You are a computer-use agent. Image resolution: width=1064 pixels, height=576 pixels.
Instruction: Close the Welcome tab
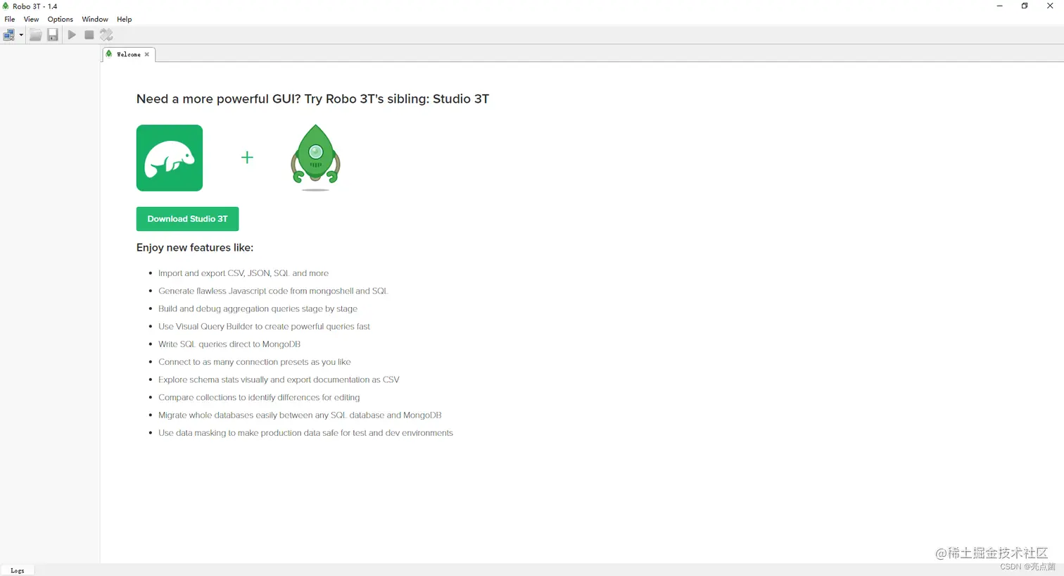(147, 54)
